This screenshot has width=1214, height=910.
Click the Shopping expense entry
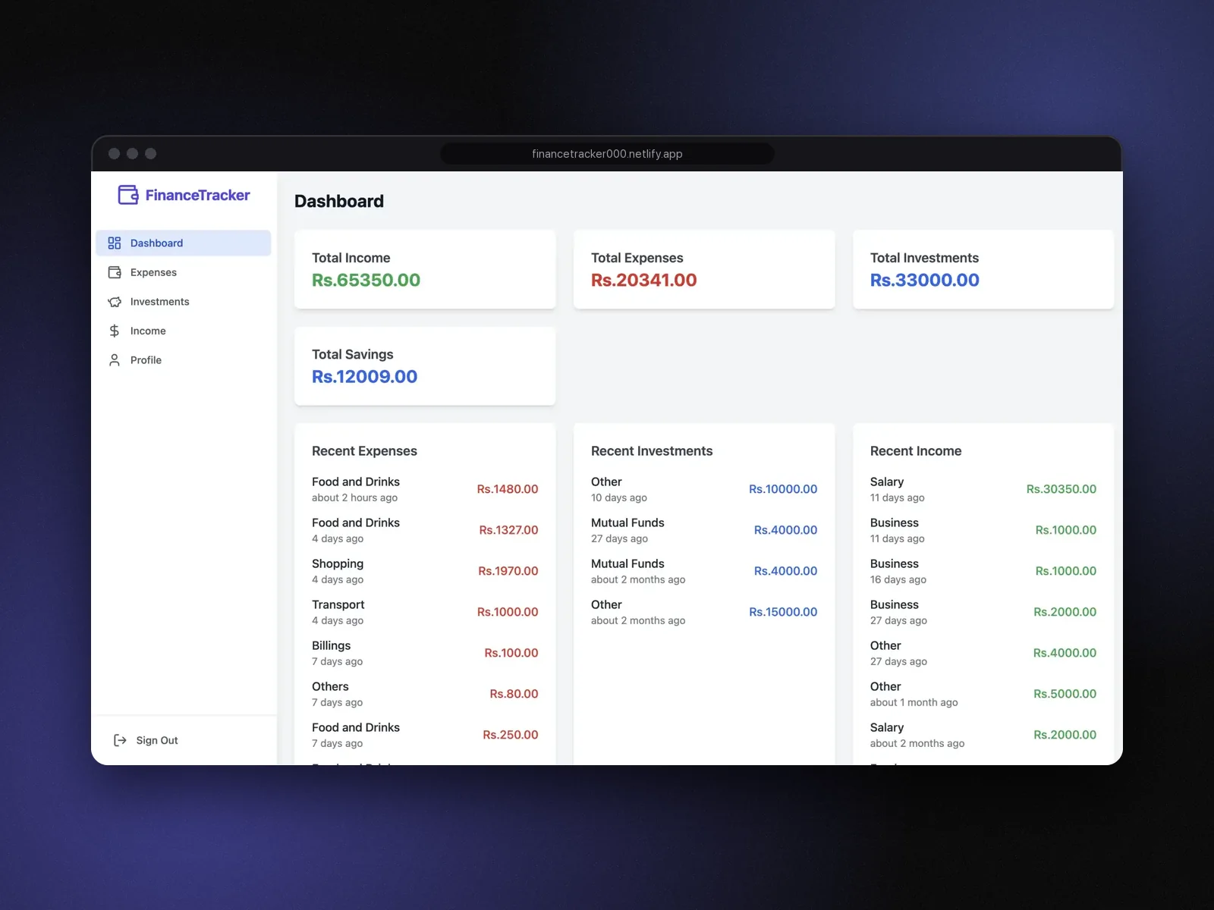(425, 571)
